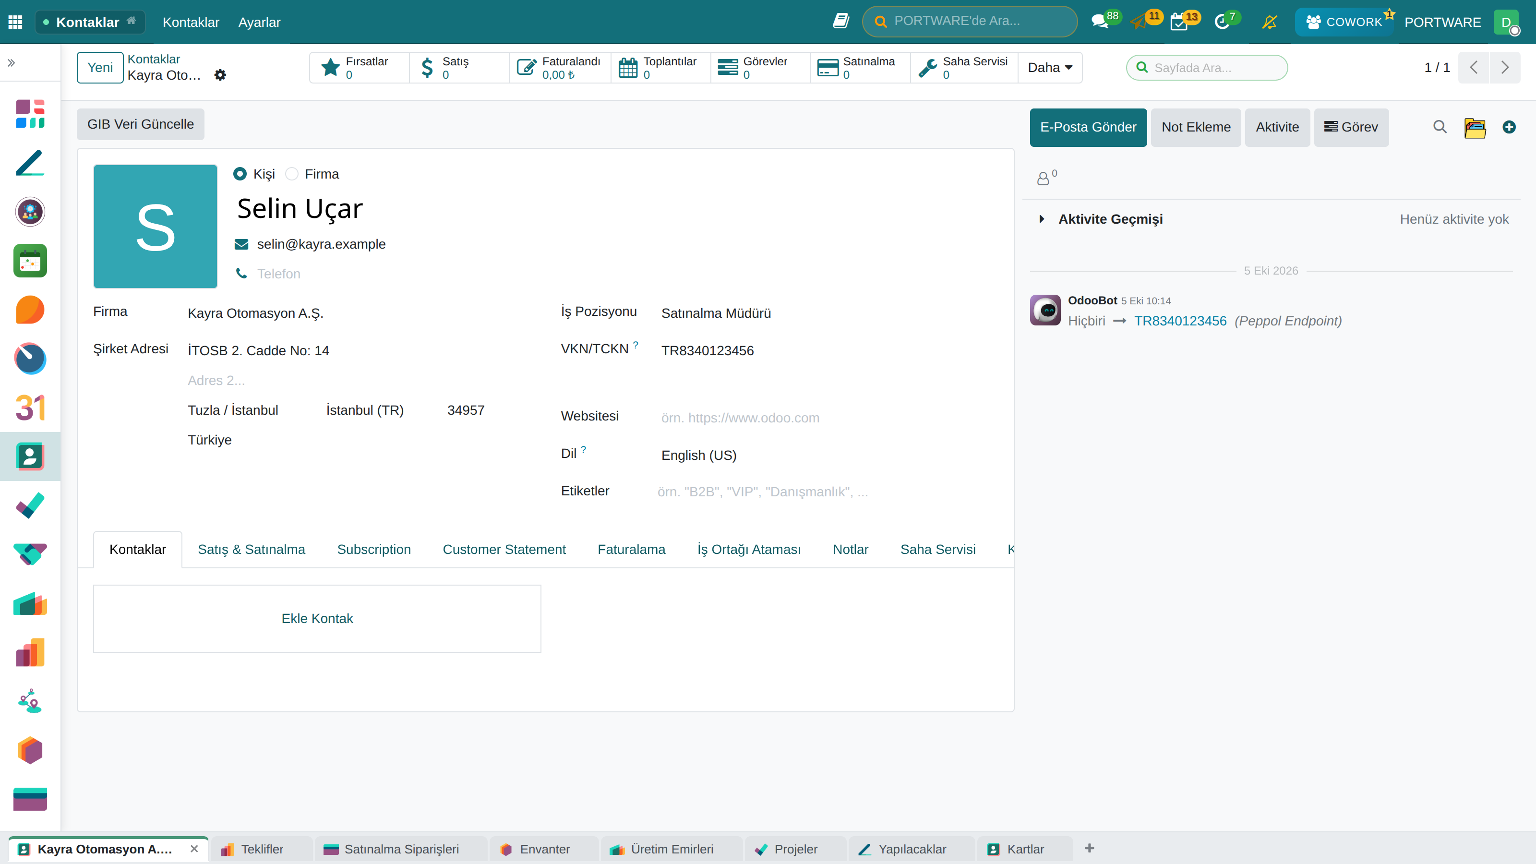Open the apps grid menu icon
Viewport: 1536px width, 864px height.
(x=15, y=22)
